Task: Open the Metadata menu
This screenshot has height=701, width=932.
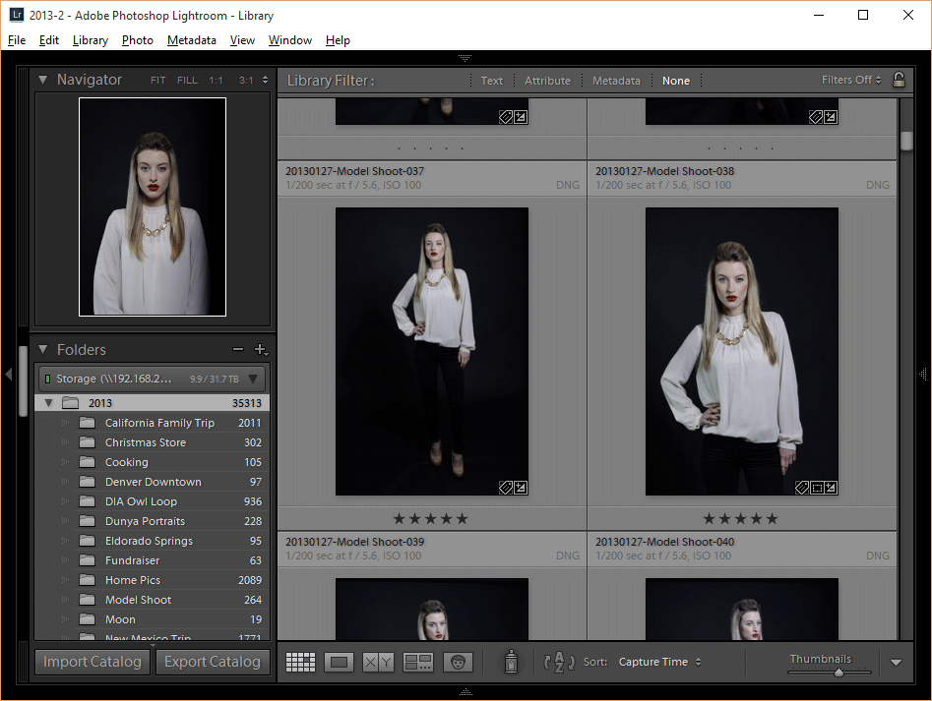Action: pos(191,39)
